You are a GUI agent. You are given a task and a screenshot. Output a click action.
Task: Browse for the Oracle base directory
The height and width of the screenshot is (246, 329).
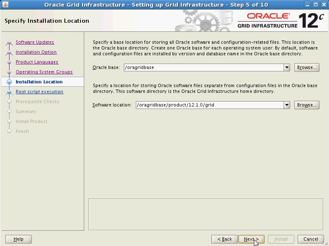pos(307,68)
